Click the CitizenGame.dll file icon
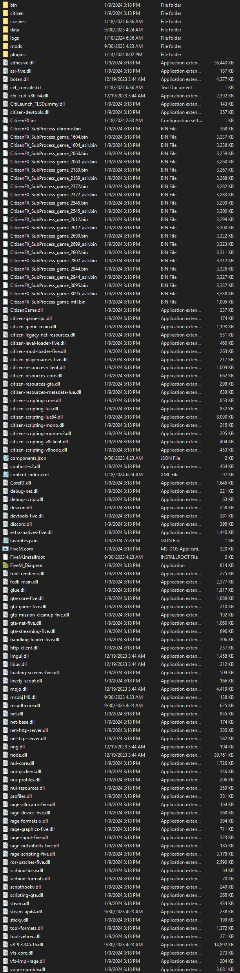The height and width of the screenshot is (973, 240). point(5,310)
